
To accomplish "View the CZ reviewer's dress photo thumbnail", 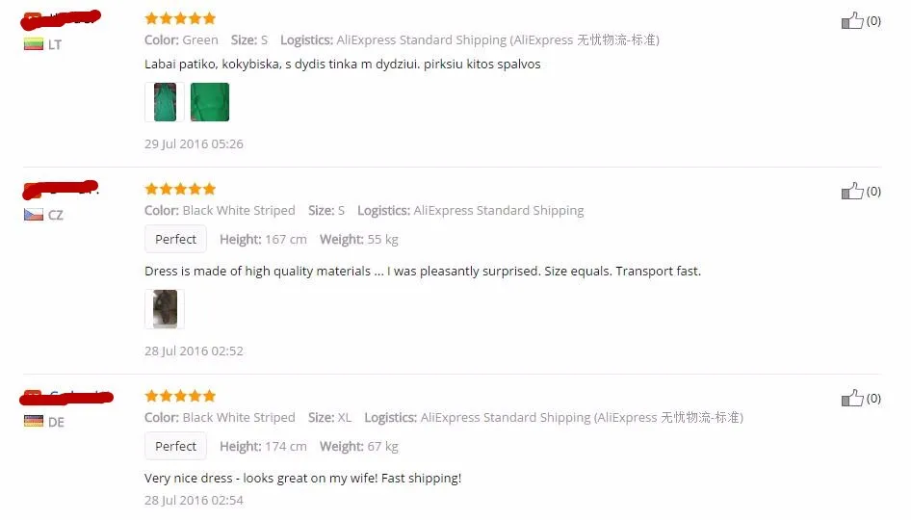I will coord(165,309).
